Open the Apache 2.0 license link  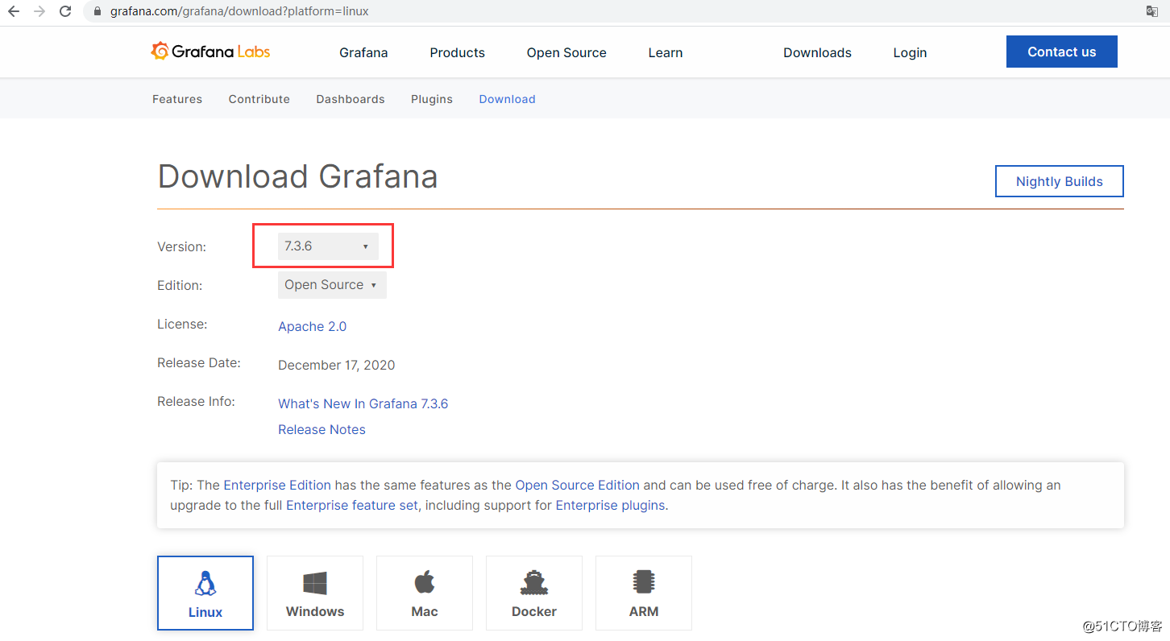click(313, 326)
